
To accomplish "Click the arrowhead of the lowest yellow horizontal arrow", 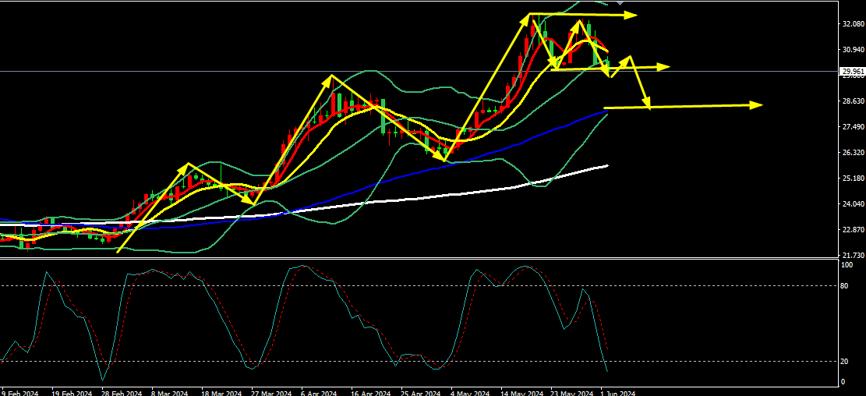I will (756, 104).
